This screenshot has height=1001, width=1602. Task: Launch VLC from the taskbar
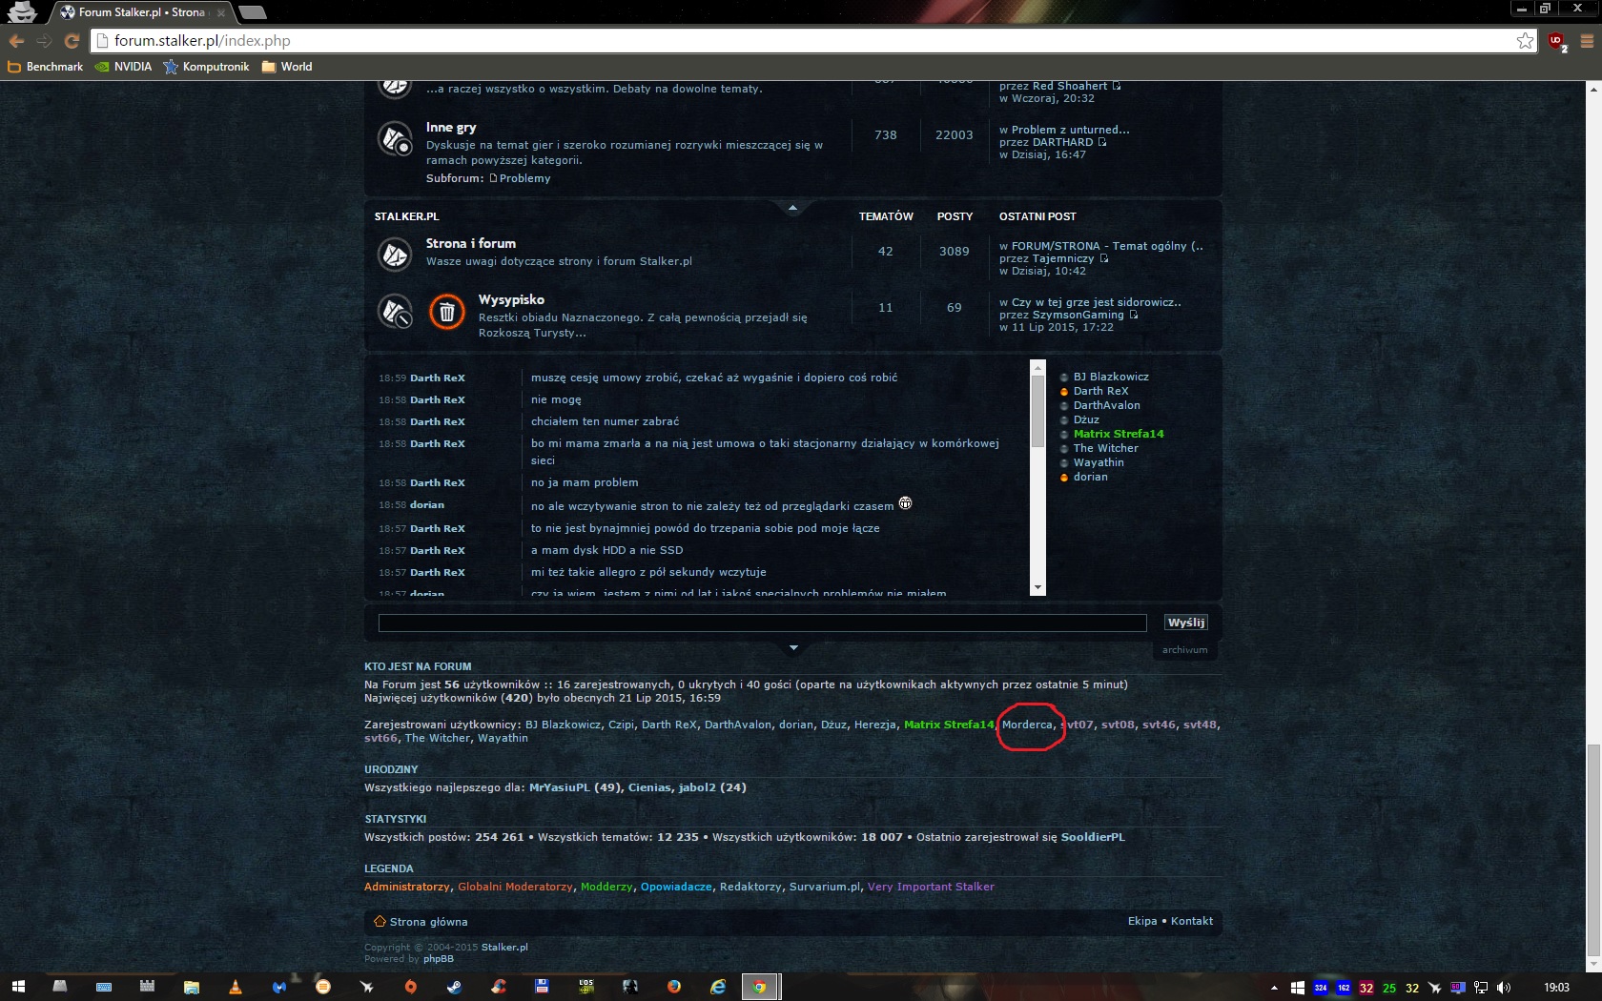[x=236, y=987]
